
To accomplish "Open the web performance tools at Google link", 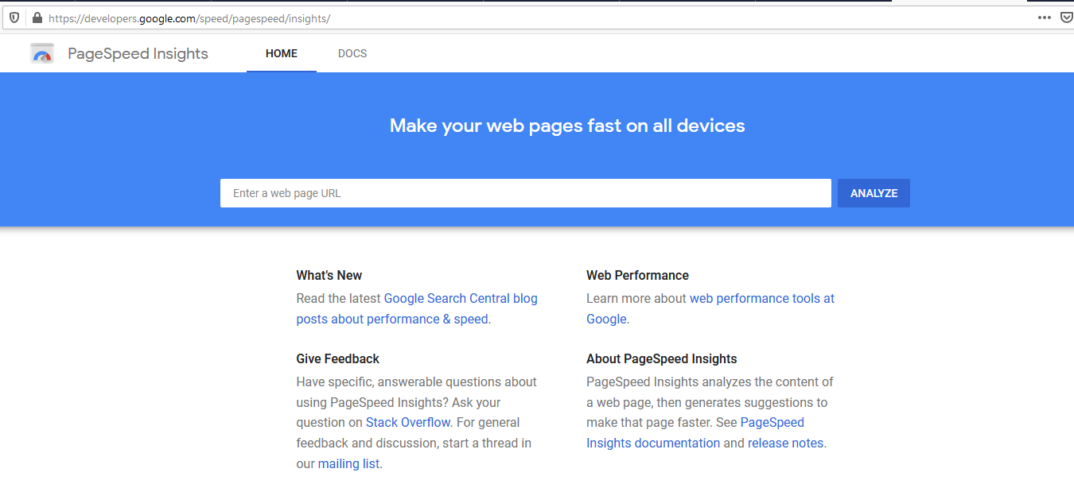I will coord(710,308).
